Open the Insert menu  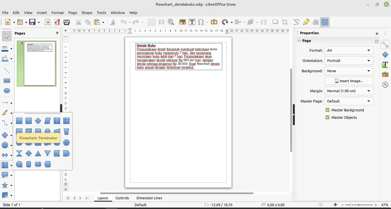point(42,13)
